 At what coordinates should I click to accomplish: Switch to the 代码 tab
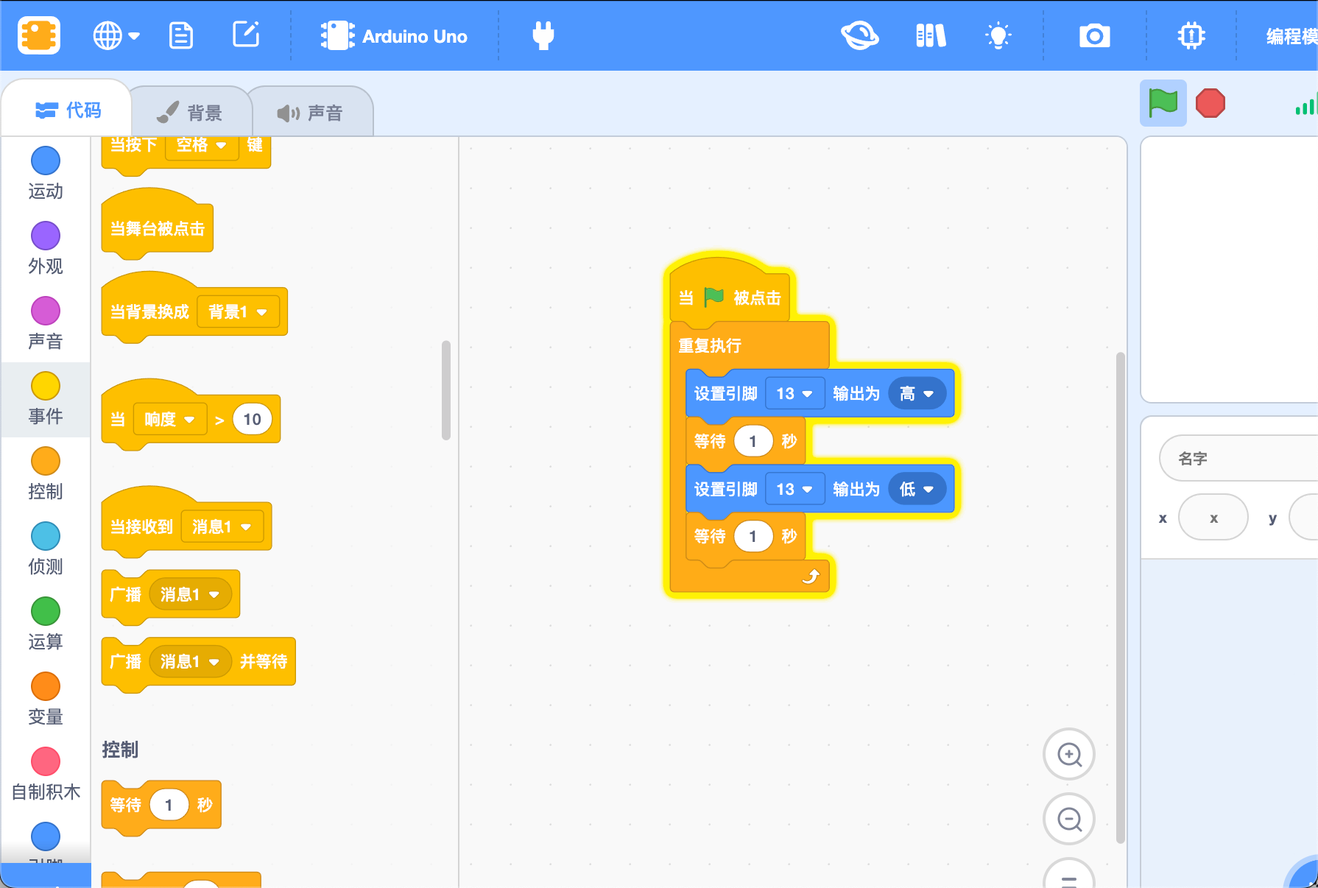click(x=68, y=110)
